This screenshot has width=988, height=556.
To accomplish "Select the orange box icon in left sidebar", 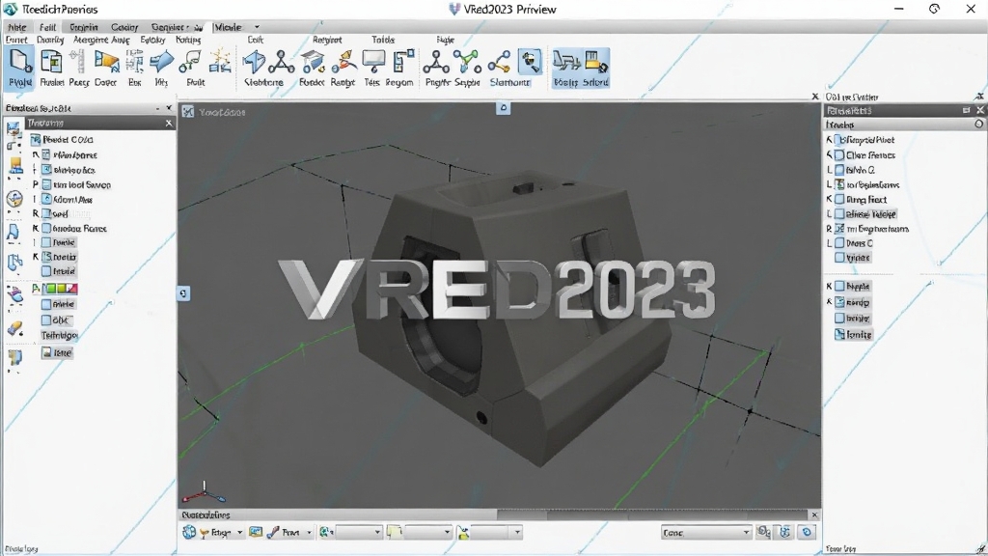I will point(14,166).
